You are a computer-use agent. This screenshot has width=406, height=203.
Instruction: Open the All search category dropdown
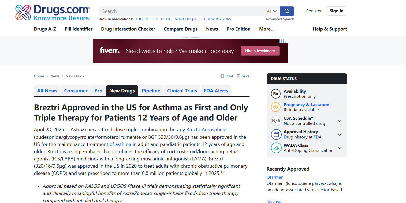(271, 11)
